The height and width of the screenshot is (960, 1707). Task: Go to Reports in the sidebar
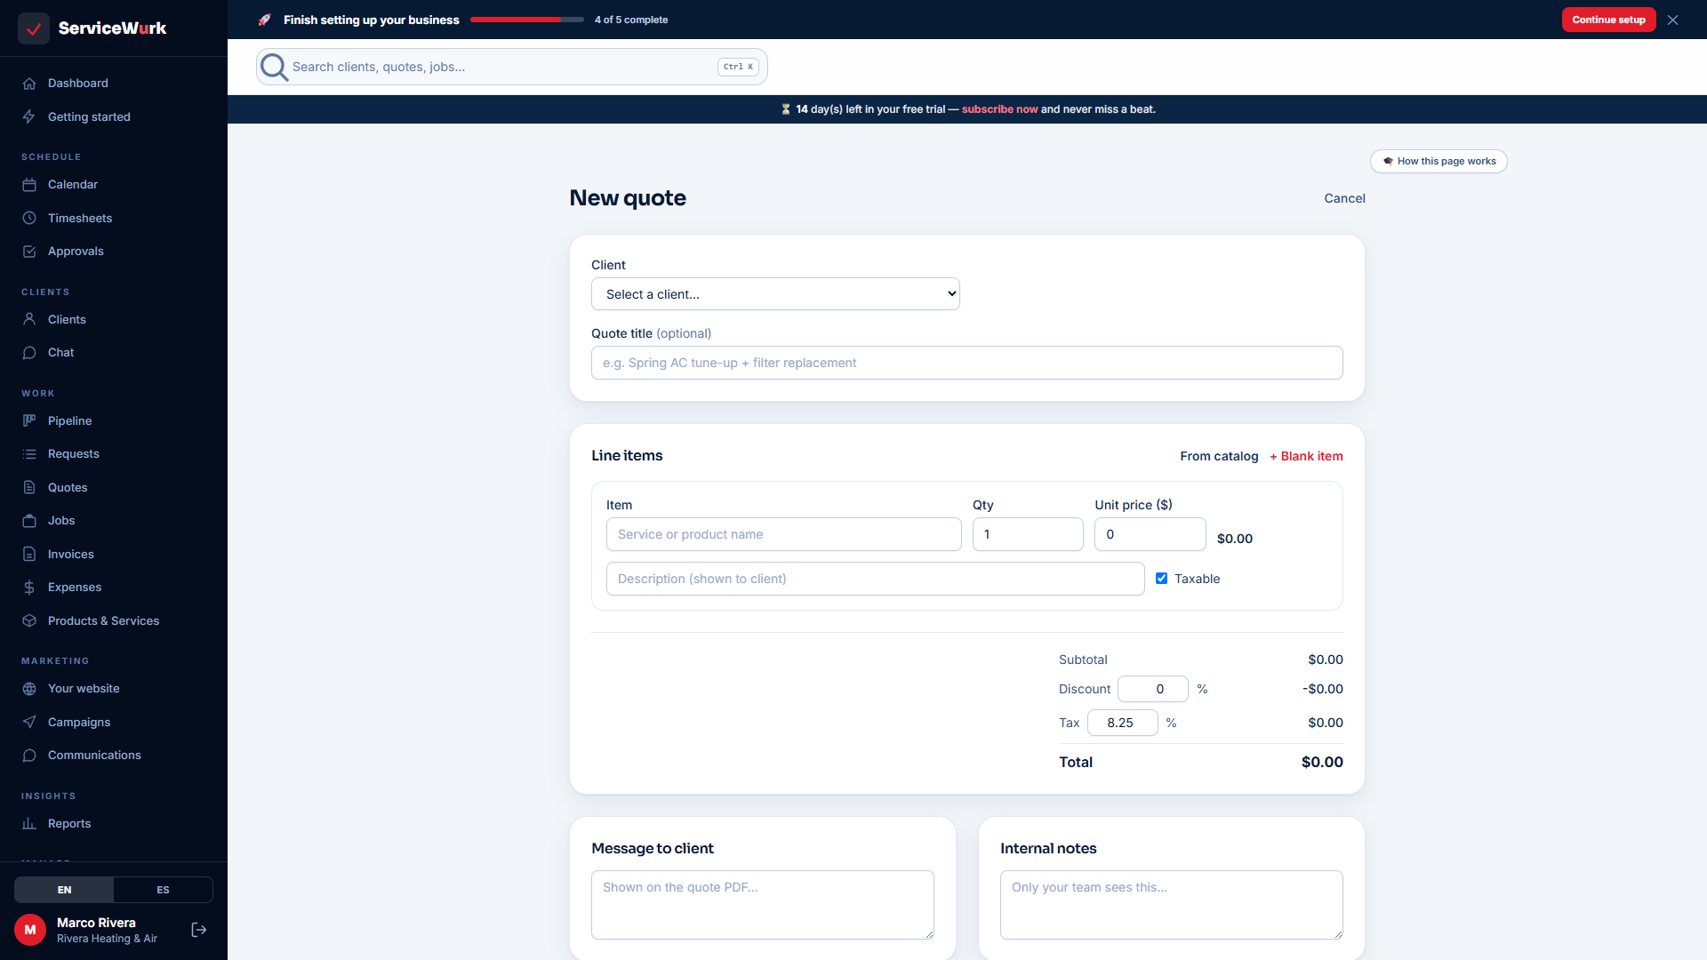(x=114, y=823)
